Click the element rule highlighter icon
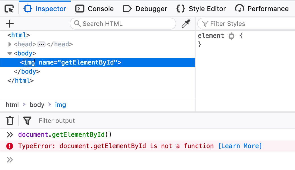 [231, 36]
